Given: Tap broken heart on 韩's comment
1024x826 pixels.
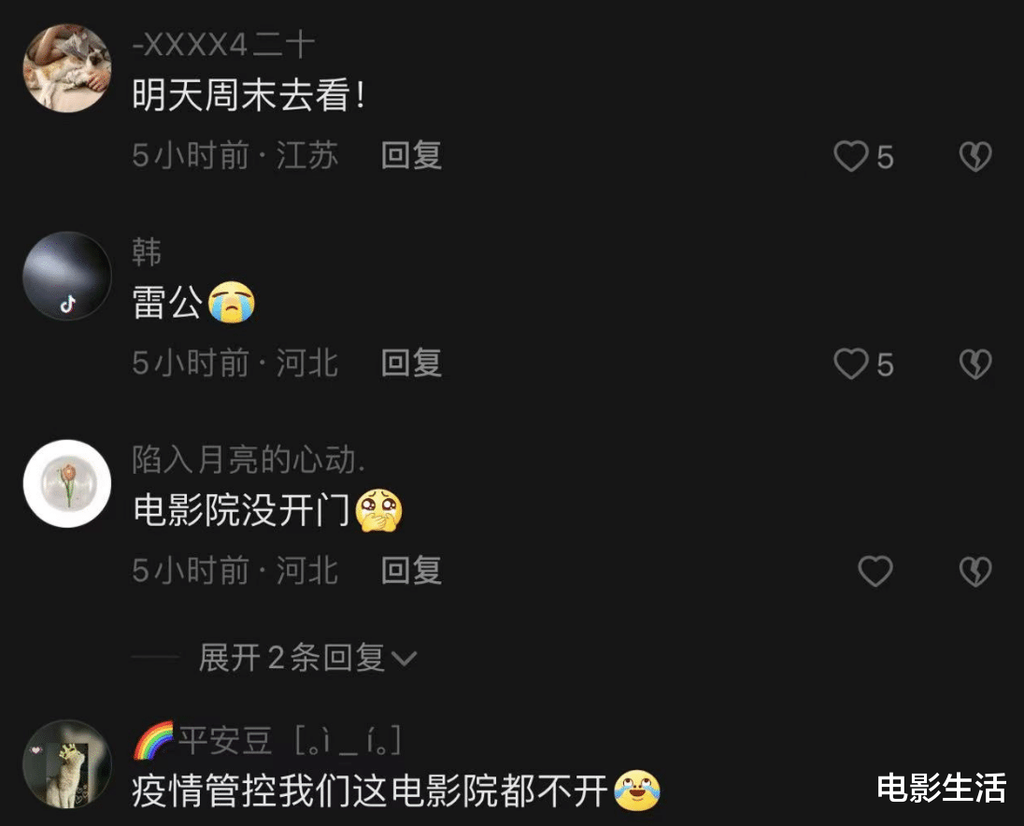Looking at the screenshot, I should point(975,363).
